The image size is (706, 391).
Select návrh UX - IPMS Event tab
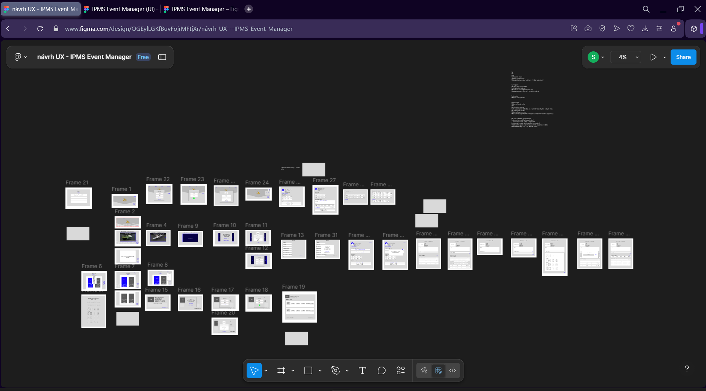[41, 9]
